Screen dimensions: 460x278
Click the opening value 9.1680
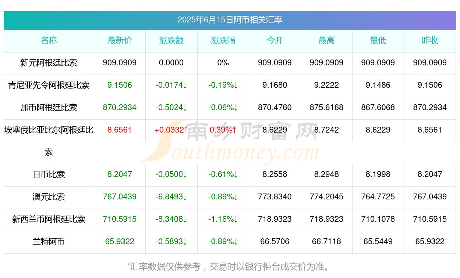pos(275,85)
